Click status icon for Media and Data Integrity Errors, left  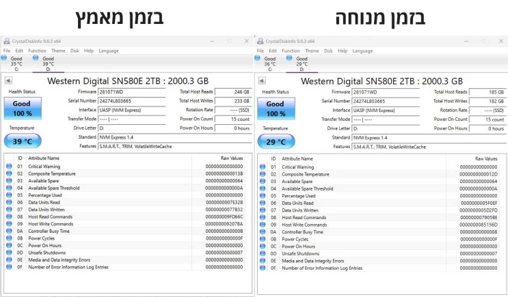click(x=9, y=260)
